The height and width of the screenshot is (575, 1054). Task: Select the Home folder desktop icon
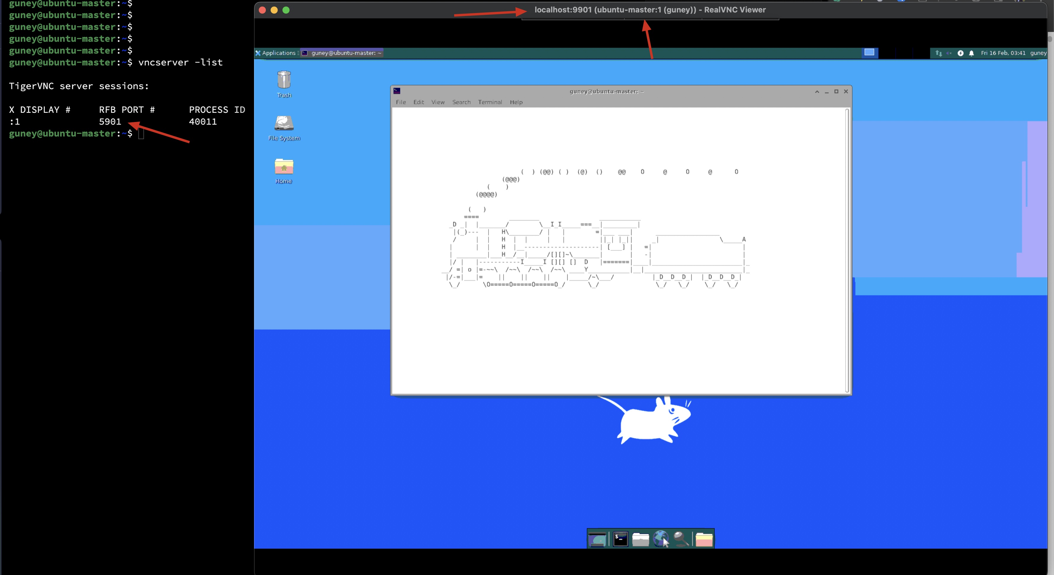tap(284, 171)
